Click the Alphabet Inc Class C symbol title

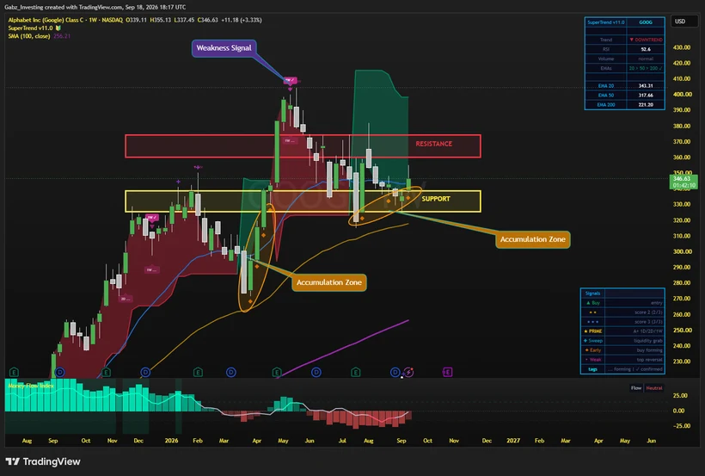[x=65, y=21]
